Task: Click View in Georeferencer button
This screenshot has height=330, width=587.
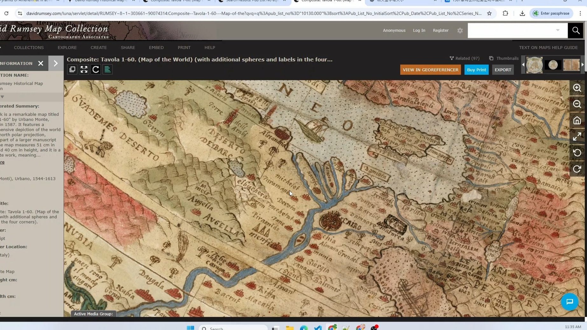Action: tap(430, 70)
